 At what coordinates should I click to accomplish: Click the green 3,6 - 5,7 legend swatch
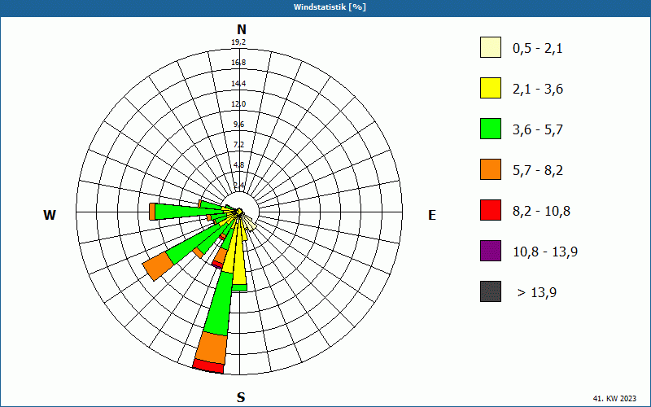(491, 129)
